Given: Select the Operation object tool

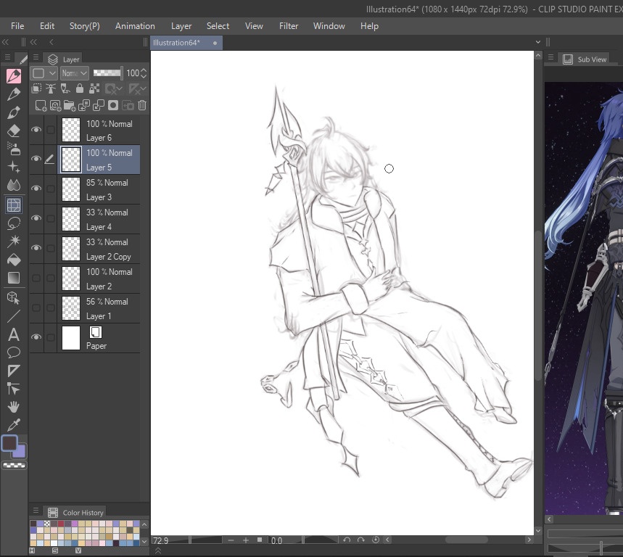Looking at the screenshot, I should coord(14,298).
